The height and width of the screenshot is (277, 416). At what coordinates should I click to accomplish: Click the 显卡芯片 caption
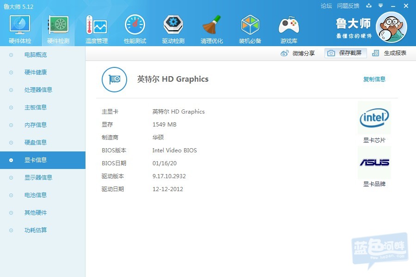[374, 140]
